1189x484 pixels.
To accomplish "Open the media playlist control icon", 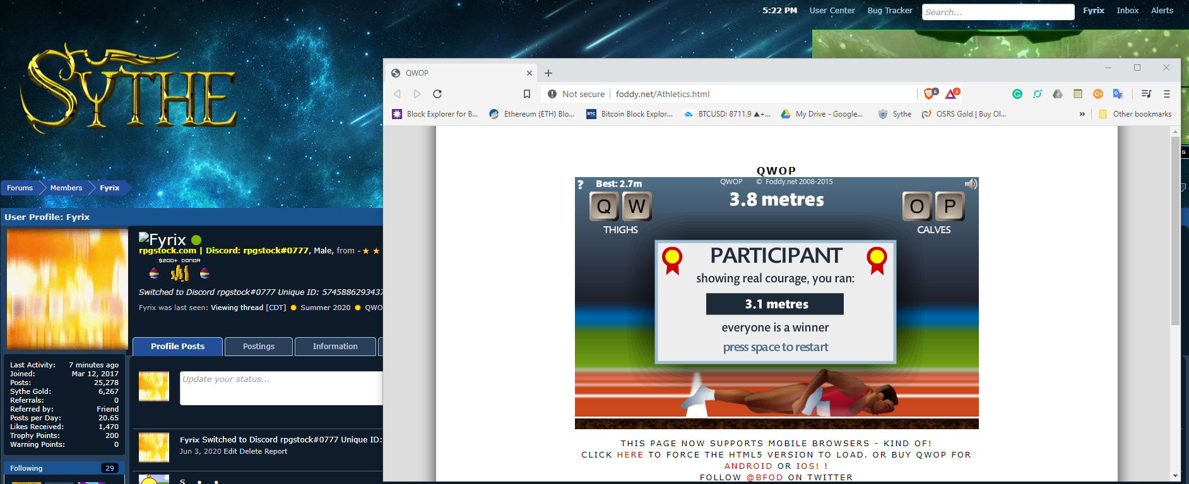I will coord(1146,94).
